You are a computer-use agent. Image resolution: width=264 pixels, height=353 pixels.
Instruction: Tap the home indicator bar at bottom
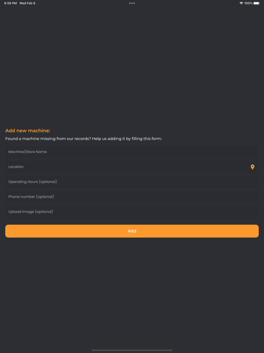(132, 350)
